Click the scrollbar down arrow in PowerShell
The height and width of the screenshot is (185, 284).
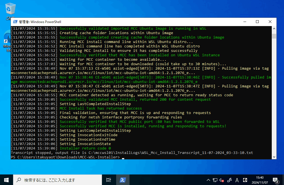point(274,157)
